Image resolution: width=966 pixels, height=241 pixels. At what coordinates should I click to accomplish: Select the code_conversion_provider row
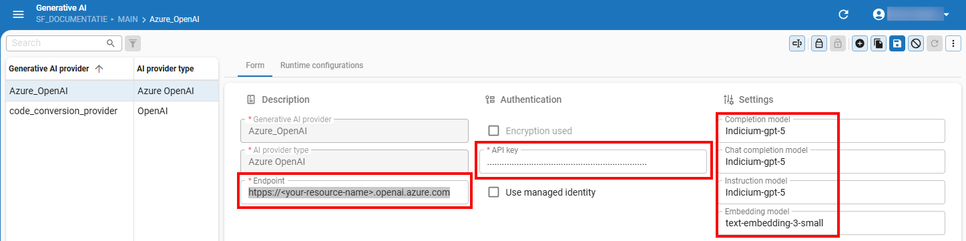coord(112,111)
